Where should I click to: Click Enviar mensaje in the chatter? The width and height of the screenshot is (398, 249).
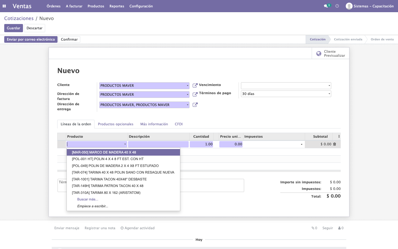[67, 228]
